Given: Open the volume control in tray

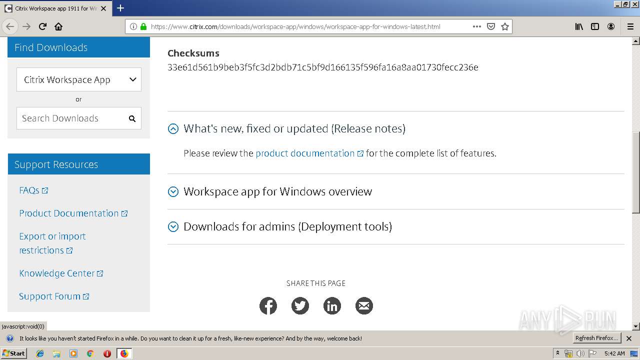Looking at the screenshot, I should (x=580, y=353).
